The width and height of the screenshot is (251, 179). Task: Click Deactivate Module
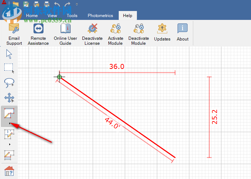[139, 34]
